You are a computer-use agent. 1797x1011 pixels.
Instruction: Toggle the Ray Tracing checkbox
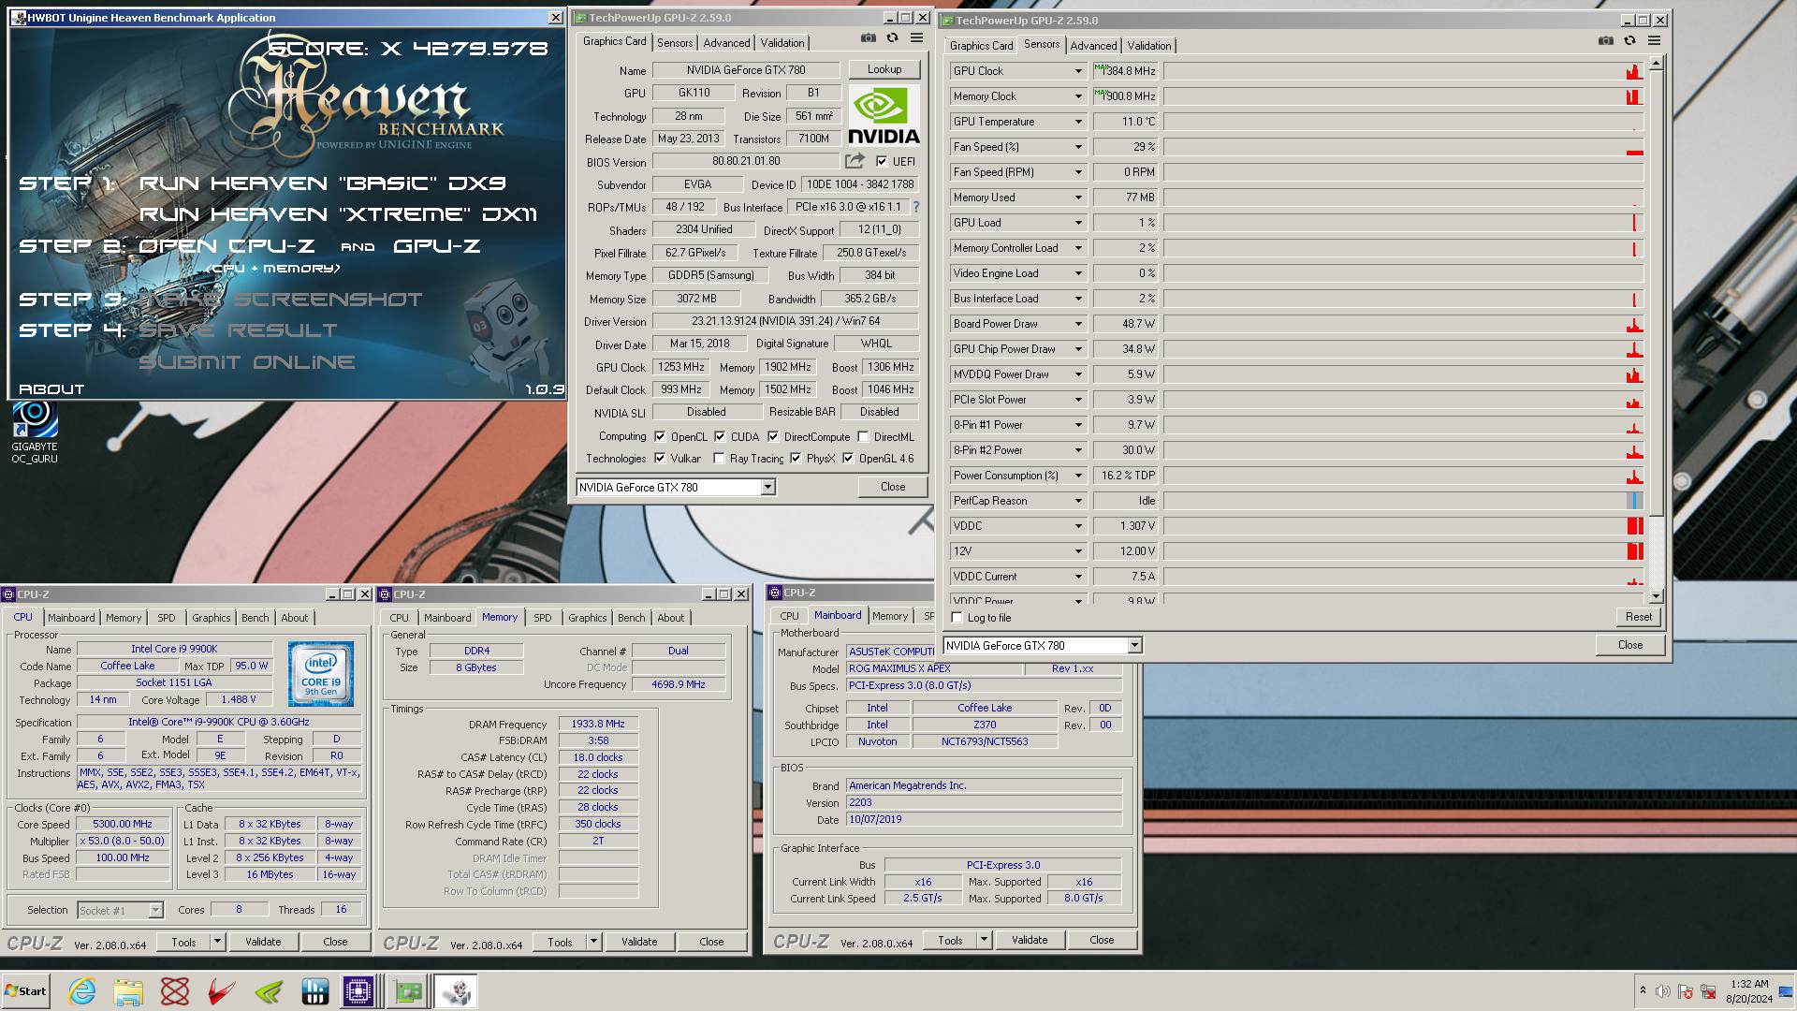tap(719, 458)
